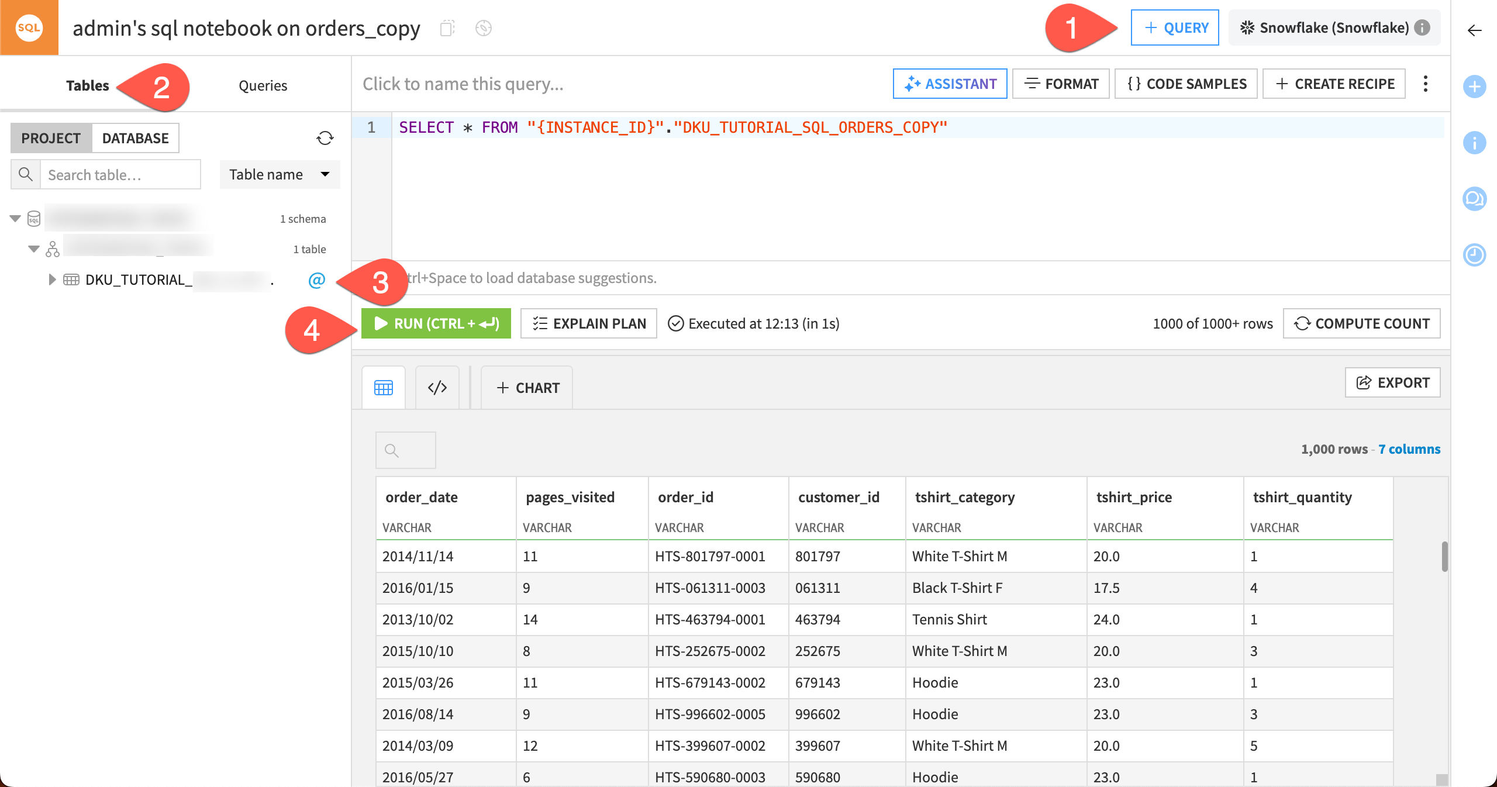The image size is (1497, 787).
Task: Open the history panel clock icon
Action: coord(1475,255)
